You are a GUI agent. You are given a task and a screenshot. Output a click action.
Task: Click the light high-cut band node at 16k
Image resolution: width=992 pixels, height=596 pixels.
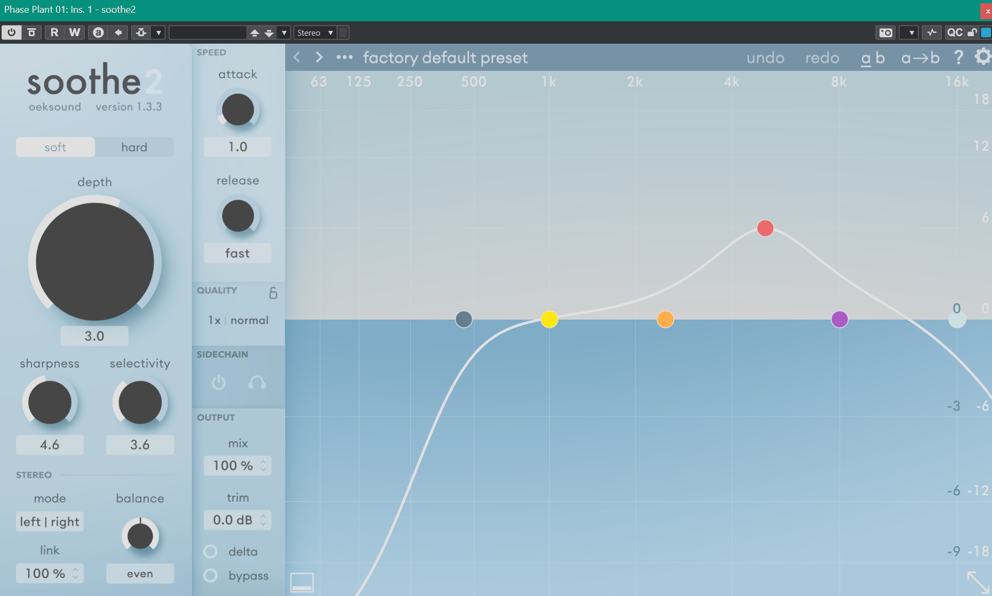[x=957, y=320]
